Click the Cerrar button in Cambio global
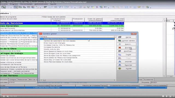 coord(126,37)
